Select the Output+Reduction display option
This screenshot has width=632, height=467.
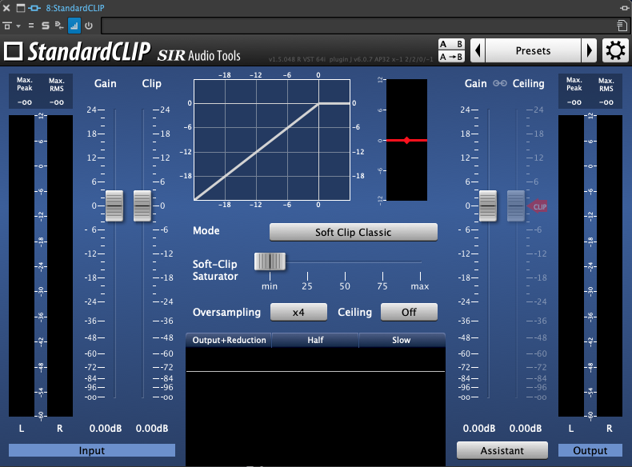(x=229, y=340)
